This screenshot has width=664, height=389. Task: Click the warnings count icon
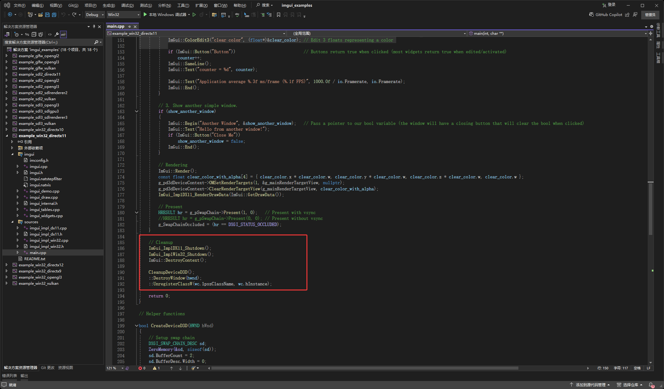pyautogui.click(x=156, y=368)
